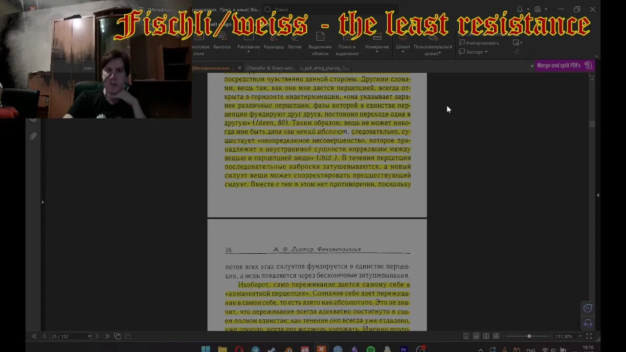Go to the first page
The width and height of the screenshot is (626, 352).
(34, 336)
